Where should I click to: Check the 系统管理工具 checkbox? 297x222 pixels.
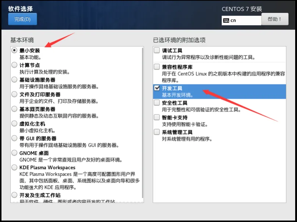point(157,132)
